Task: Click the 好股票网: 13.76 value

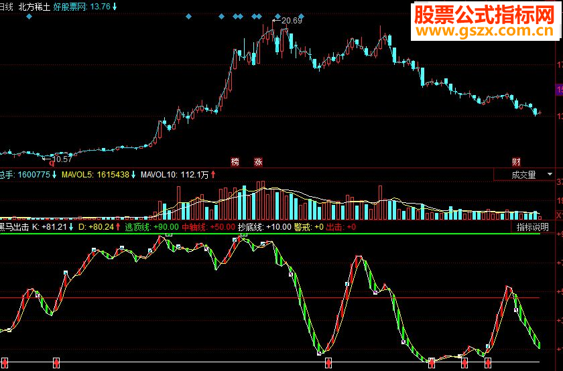Action: (84, 7)
